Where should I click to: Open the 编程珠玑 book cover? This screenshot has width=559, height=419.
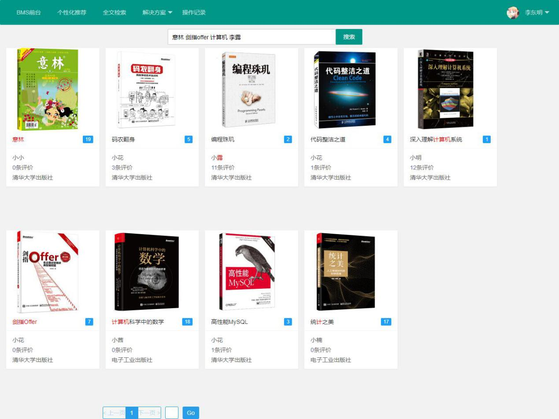pos(248,90)
